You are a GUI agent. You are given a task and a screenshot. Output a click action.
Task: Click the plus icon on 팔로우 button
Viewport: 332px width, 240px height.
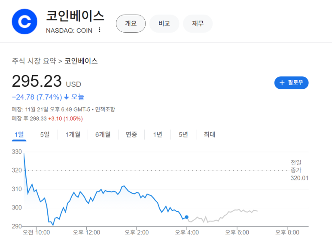(282, 83)
